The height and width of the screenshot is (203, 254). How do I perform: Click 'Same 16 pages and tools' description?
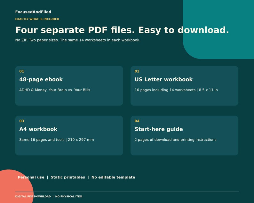[x=57, y=139]
